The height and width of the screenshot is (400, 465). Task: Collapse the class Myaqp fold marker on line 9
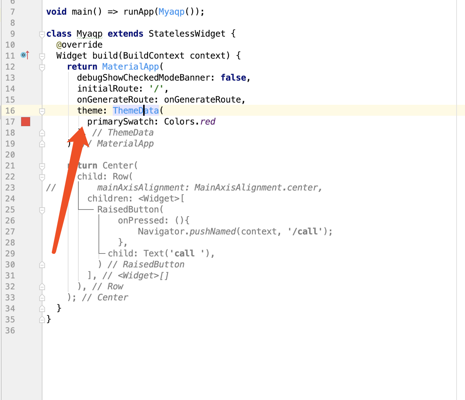pyautogui.click(x=42, y=34)
